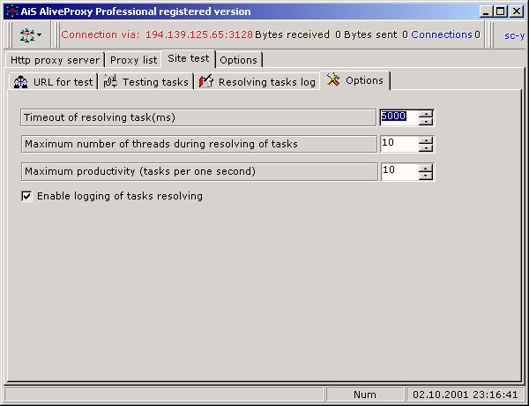Click the timeout value field showing 5000

point(399,117)
